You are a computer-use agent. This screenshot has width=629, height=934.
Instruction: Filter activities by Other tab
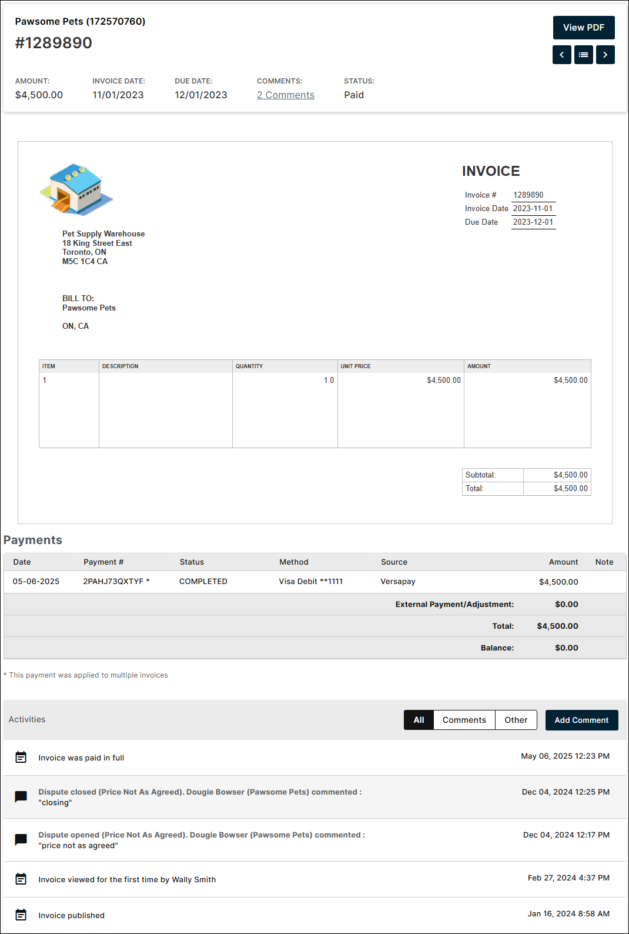(x=516, y=720)
